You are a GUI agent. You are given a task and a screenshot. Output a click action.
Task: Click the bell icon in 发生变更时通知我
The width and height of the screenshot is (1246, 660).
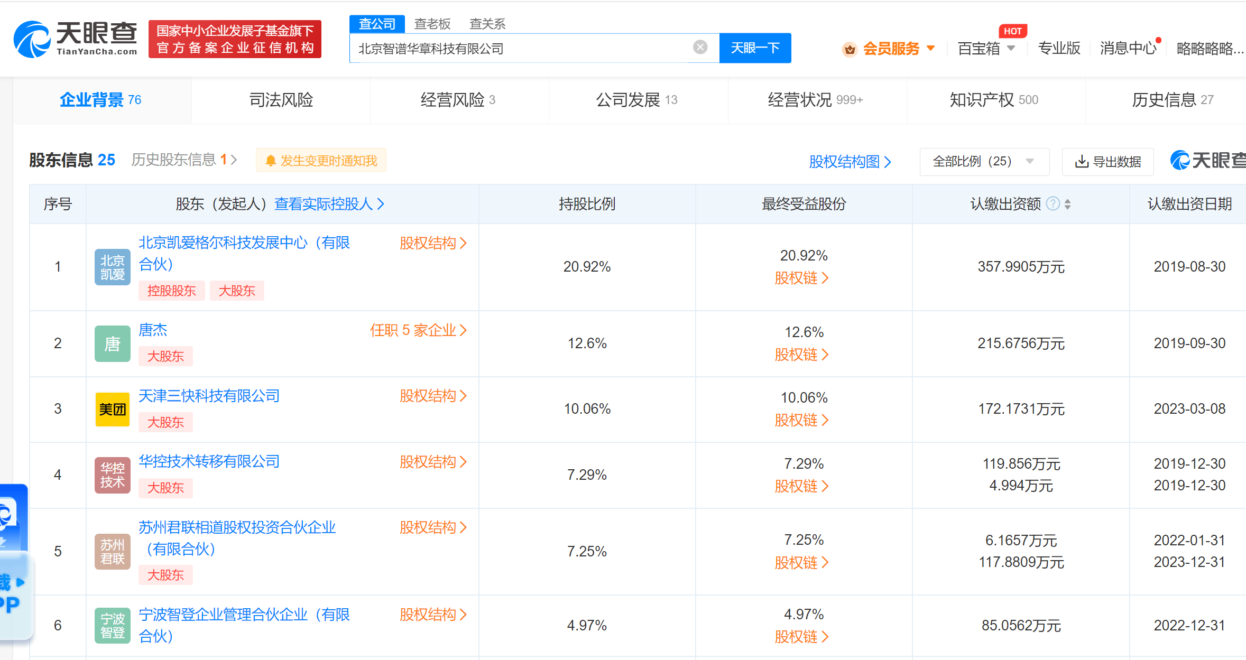click(x=271, y=161)
